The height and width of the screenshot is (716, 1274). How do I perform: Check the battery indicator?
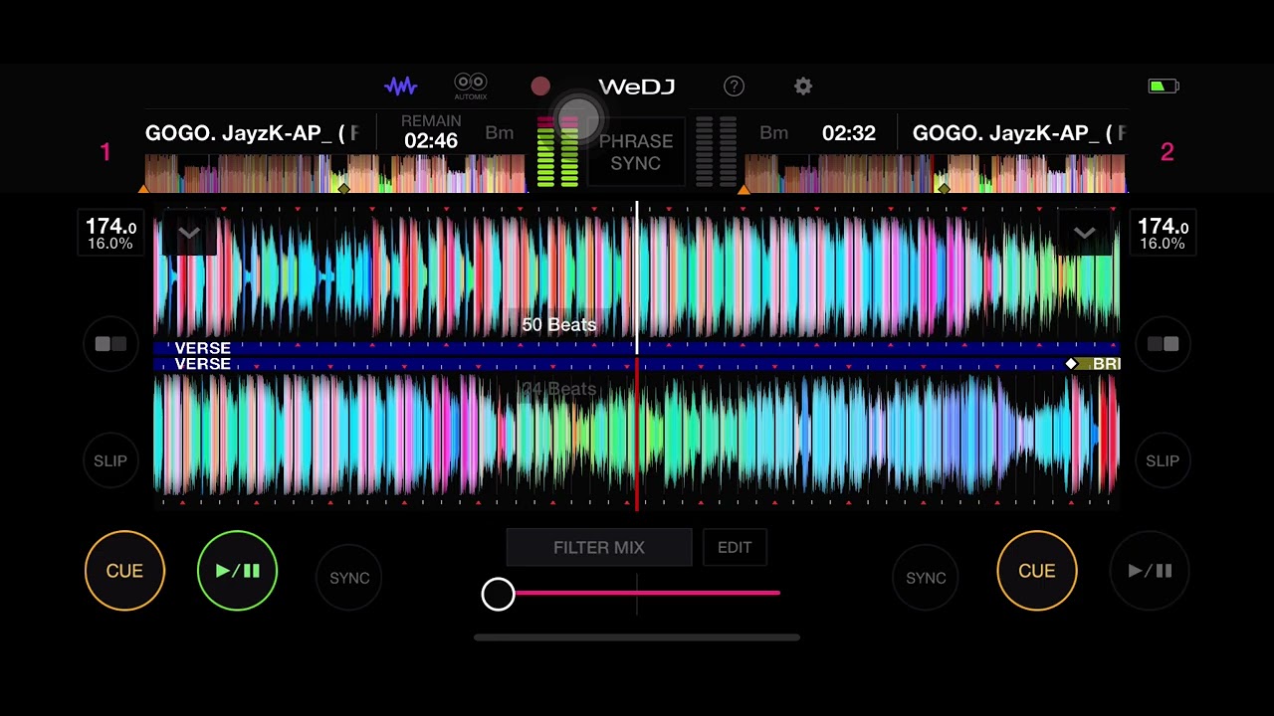1163,87
